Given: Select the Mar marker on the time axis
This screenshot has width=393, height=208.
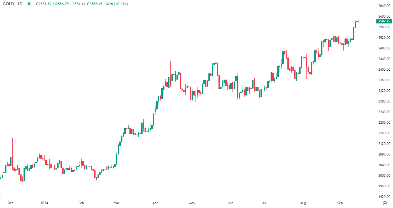Looking at the screenshot, I should pyautogui.click(x=117, y=203).
